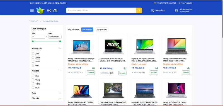Sort by Giá tăng dần

pyautogui.click(x=87, y=29)
